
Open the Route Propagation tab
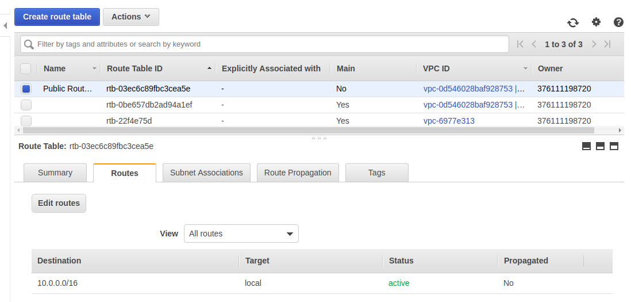point(298,173)
